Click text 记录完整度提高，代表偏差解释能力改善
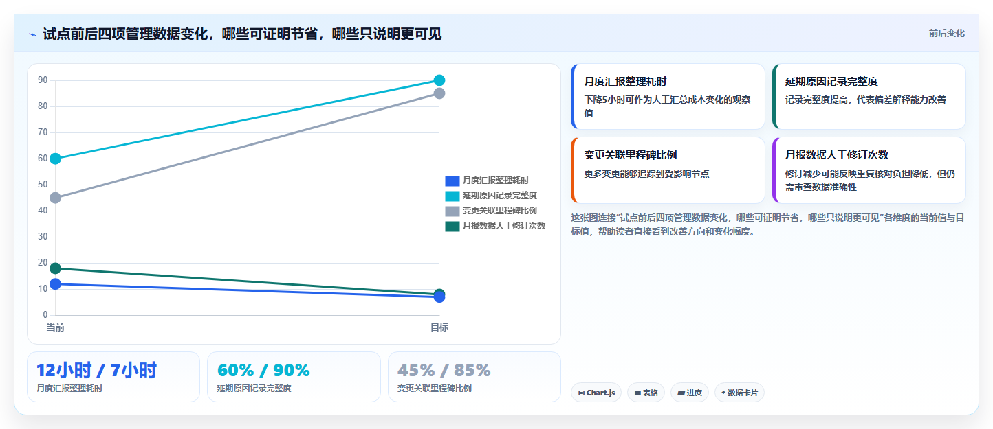This screenshot has width=993, height=429. pos(866,100)
